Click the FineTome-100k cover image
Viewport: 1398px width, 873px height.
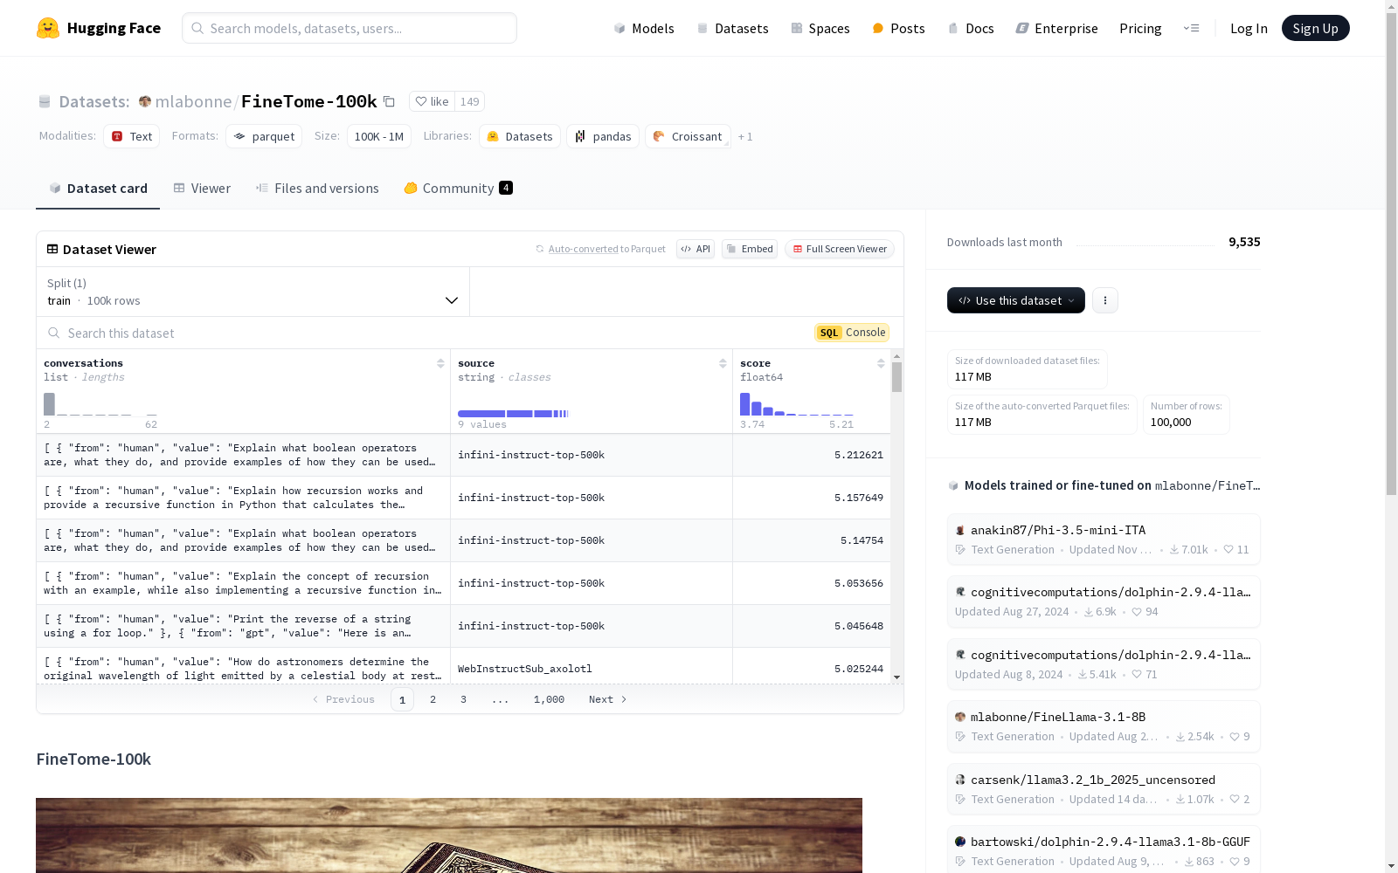449,835
